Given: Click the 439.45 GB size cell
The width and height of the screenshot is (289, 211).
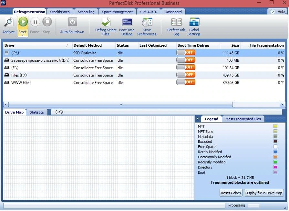Looking at the screenshot, I should point(231,75).
